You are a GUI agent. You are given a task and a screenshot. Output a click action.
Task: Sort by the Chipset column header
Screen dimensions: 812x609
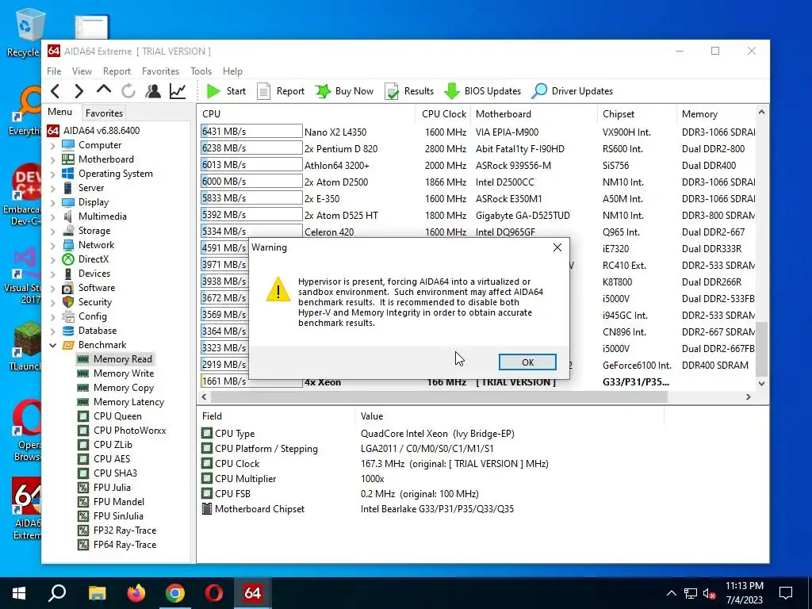tap(637, 114)
